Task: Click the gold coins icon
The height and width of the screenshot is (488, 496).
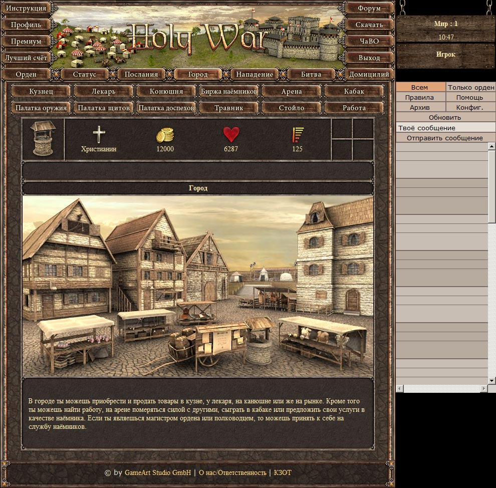Action: 165,135
